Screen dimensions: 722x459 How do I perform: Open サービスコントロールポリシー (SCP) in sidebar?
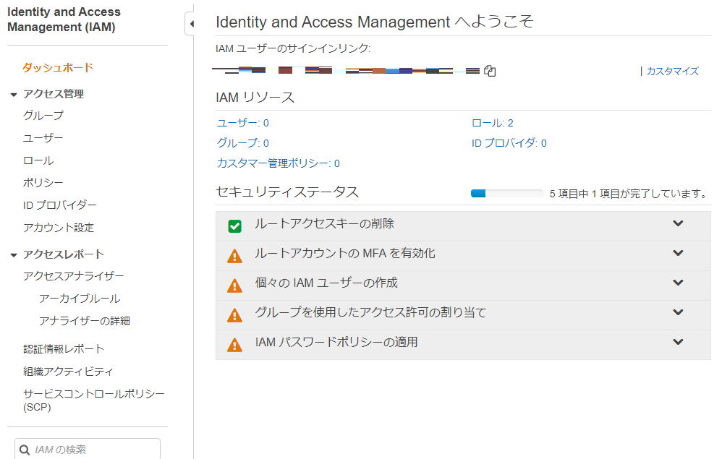click(94, 400)
